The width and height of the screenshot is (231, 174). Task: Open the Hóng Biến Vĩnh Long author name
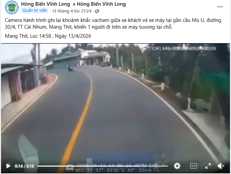click(45, 4)
